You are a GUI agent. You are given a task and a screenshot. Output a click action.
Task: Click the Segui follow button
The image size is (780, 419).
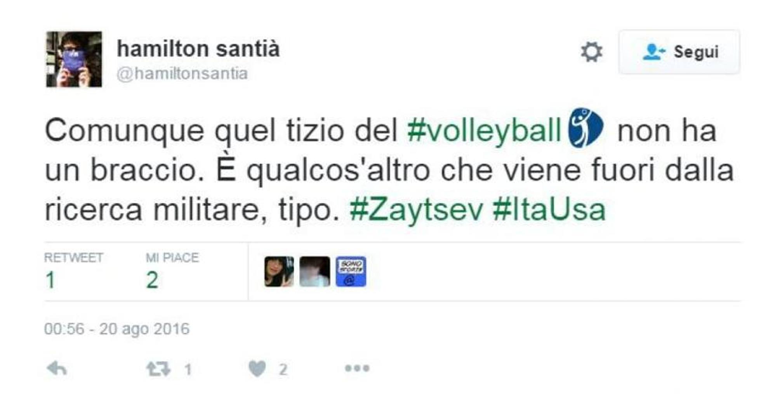click(x=679, y=52)
